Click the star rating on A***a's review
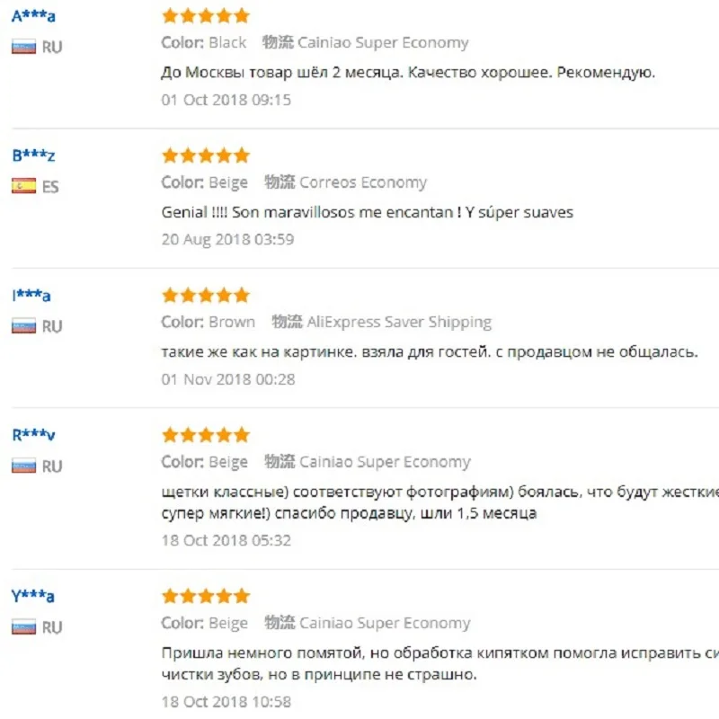 pyautogui.click(x=205, y=15)
